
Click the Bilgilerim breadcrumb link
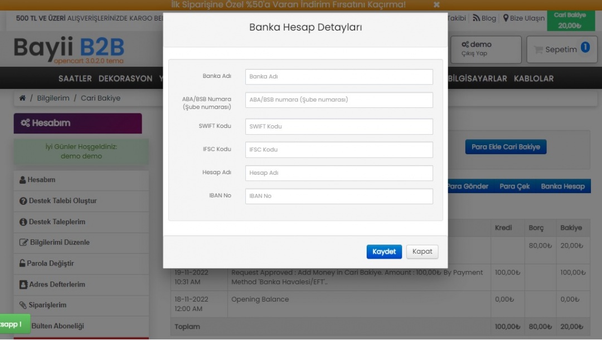[53, 98]
